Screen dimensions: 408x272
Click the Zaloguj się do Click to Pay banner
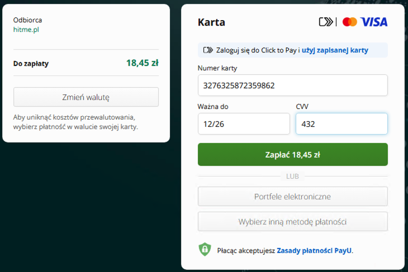click(258, 50)
